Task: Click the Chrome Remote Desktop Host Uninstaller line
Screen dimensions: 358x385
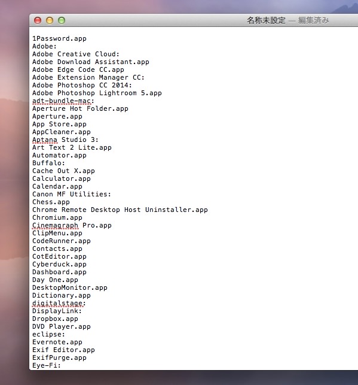Action: click(x=120, y=210)
